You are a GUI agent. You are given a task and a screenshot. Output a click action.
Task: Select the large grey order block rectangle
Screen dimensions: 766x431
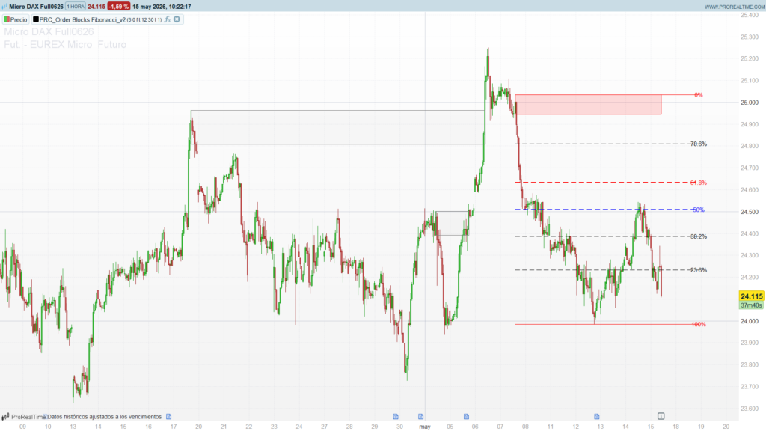(337, 127)
